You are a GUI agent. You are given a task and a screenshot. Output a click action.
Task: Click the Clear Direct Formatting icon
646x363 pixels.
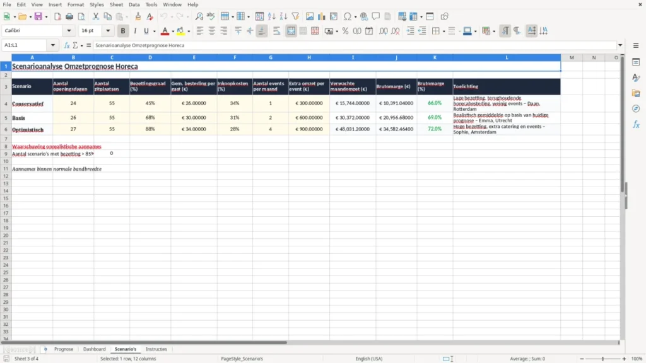tap(150, 16)
